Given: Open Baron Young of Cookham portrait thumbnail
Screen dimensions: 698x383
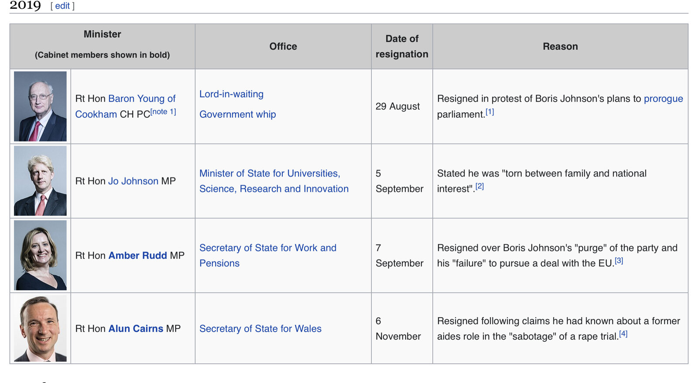Looking at the screenshot, I should coord(40,106).
